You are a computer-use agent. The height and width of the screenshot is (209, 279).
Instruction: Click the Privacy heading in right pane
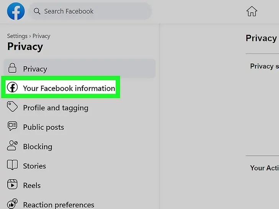[261, 38]
